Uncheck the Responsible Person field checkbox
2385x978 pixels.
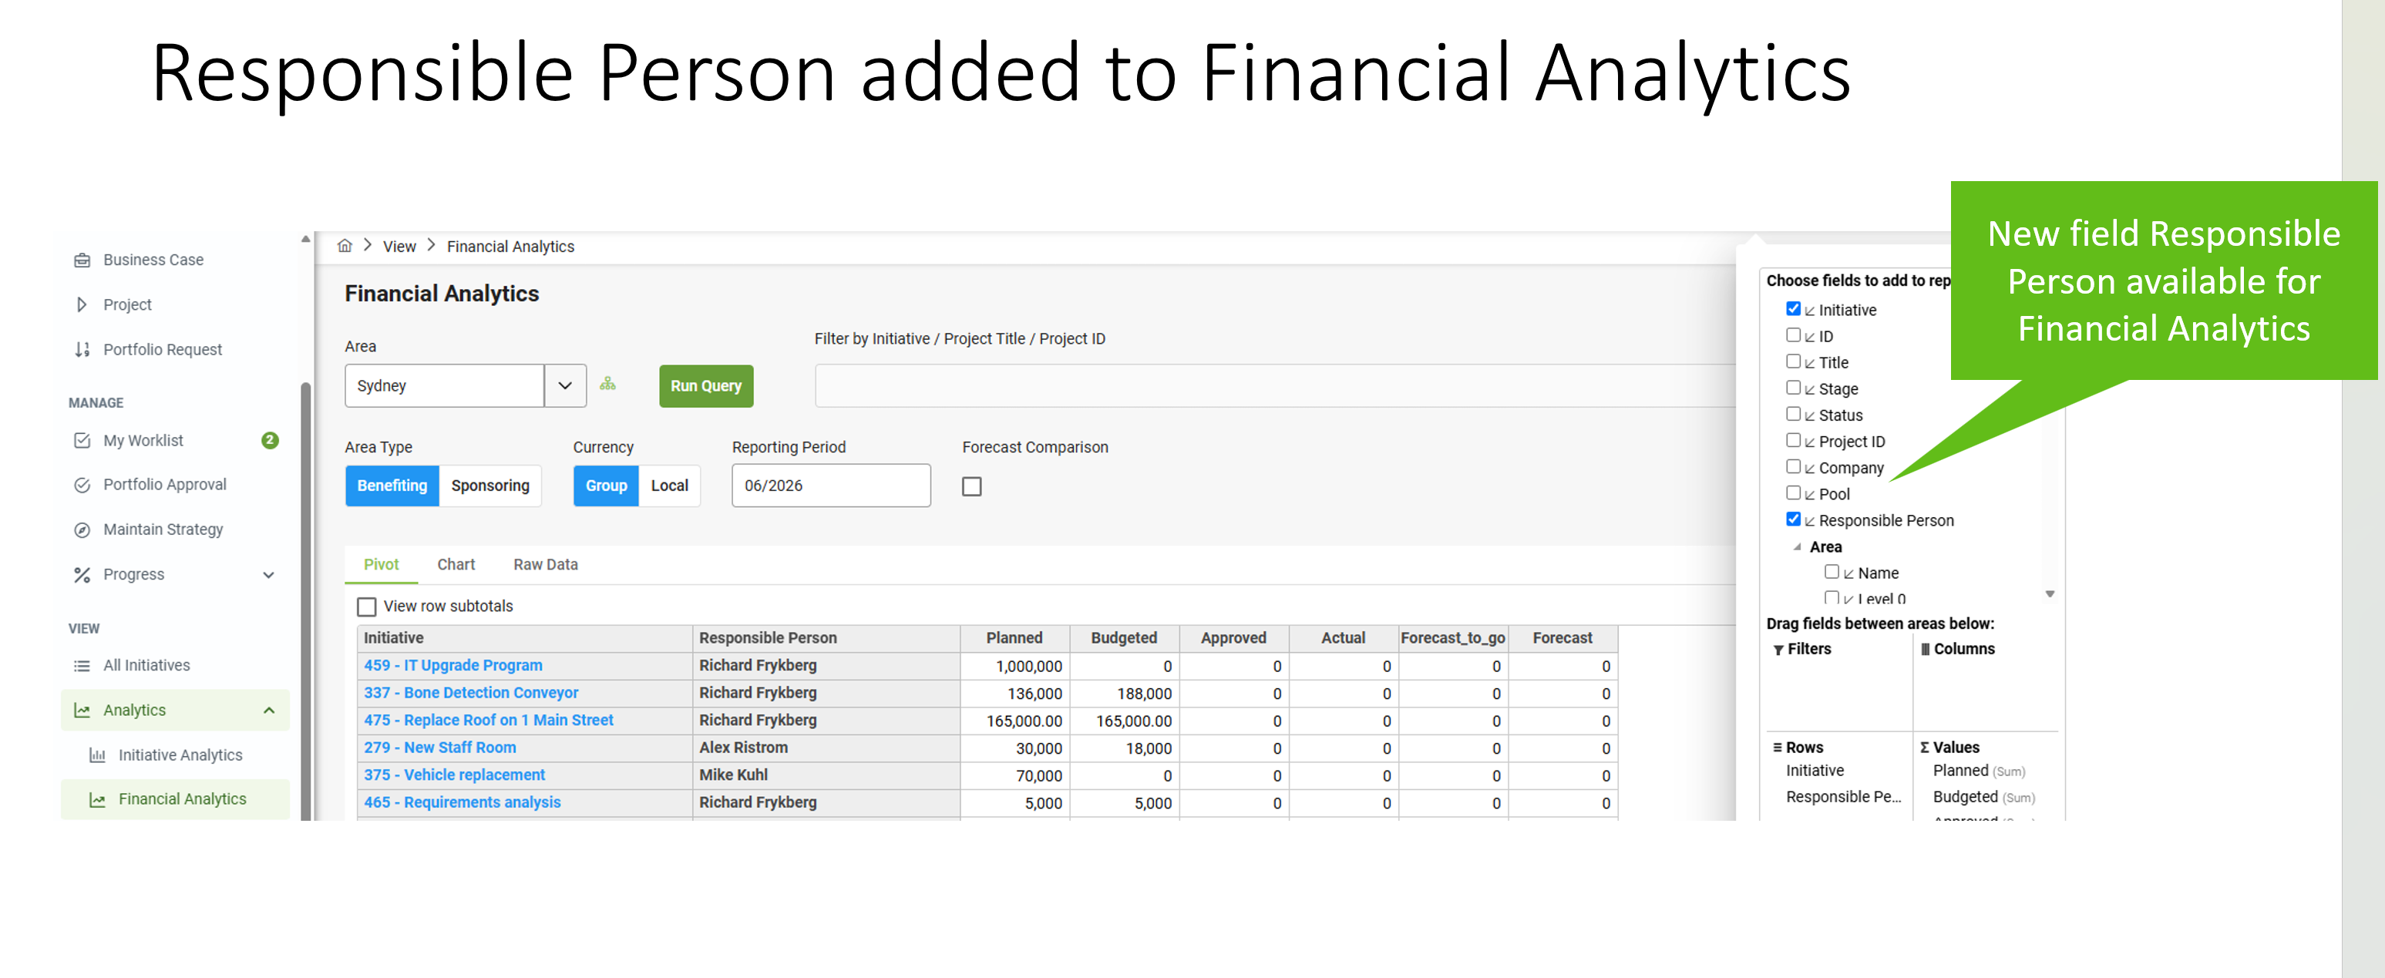(x=1792, y=519)
